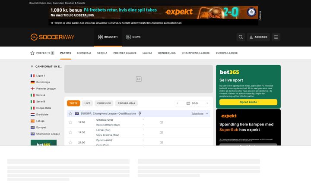
Task: Click the pin icon beside Campionati header
Action: (32, 66)
